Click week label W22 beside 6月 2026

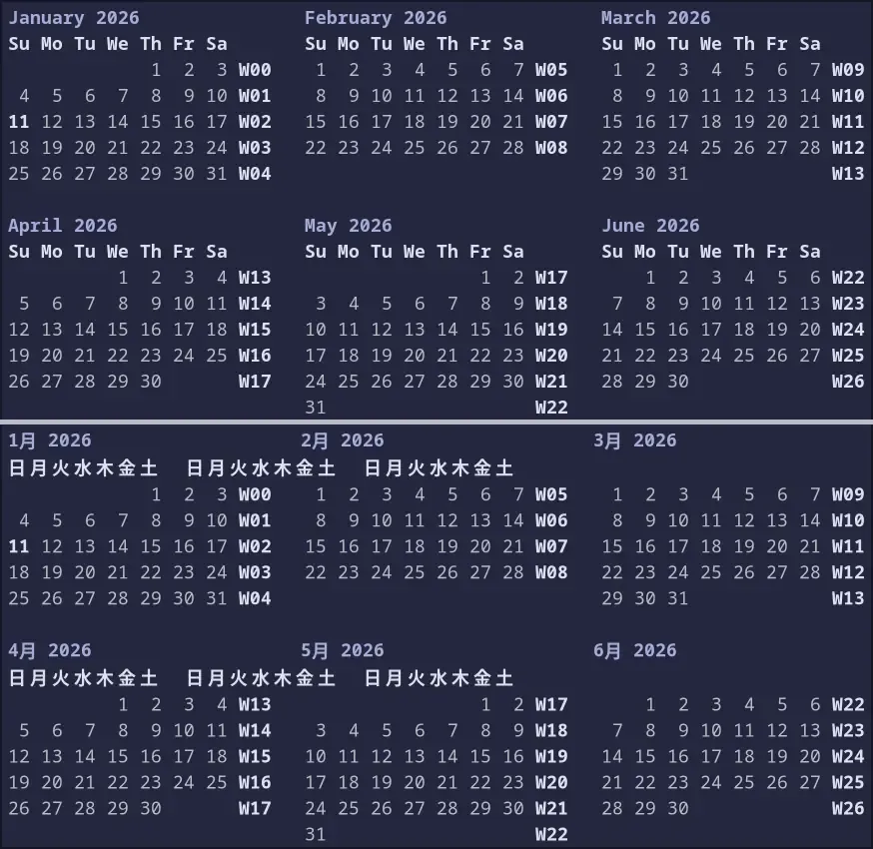pos(848,704)
